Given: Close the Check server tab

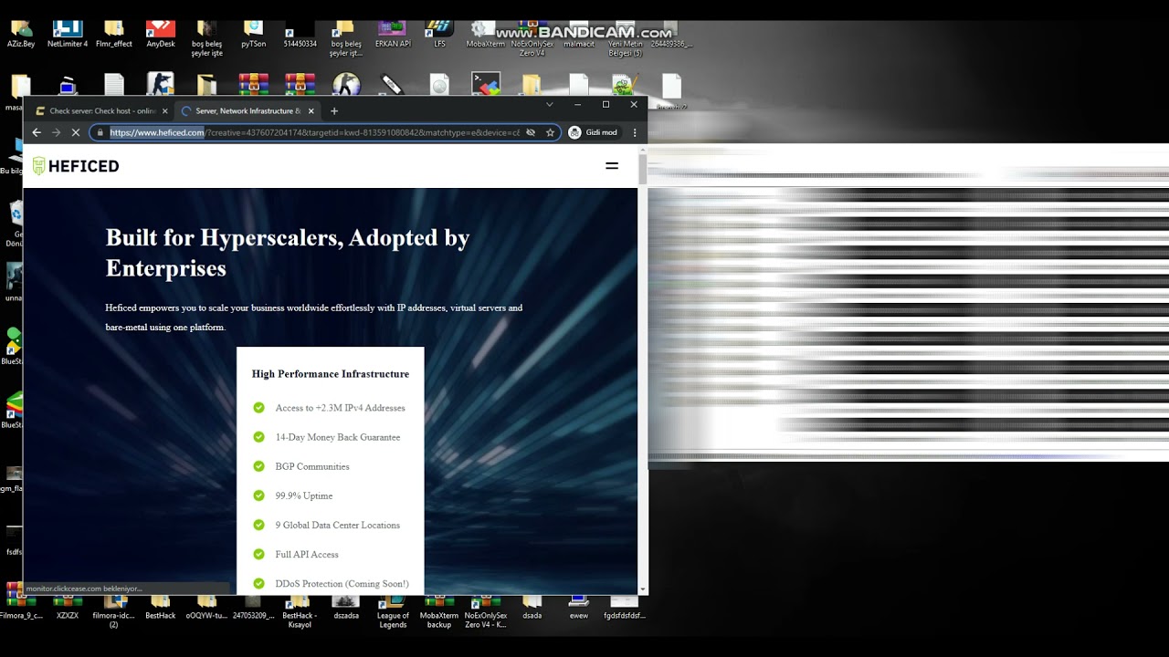Looking at the screenshot, I should pos(165,110).
